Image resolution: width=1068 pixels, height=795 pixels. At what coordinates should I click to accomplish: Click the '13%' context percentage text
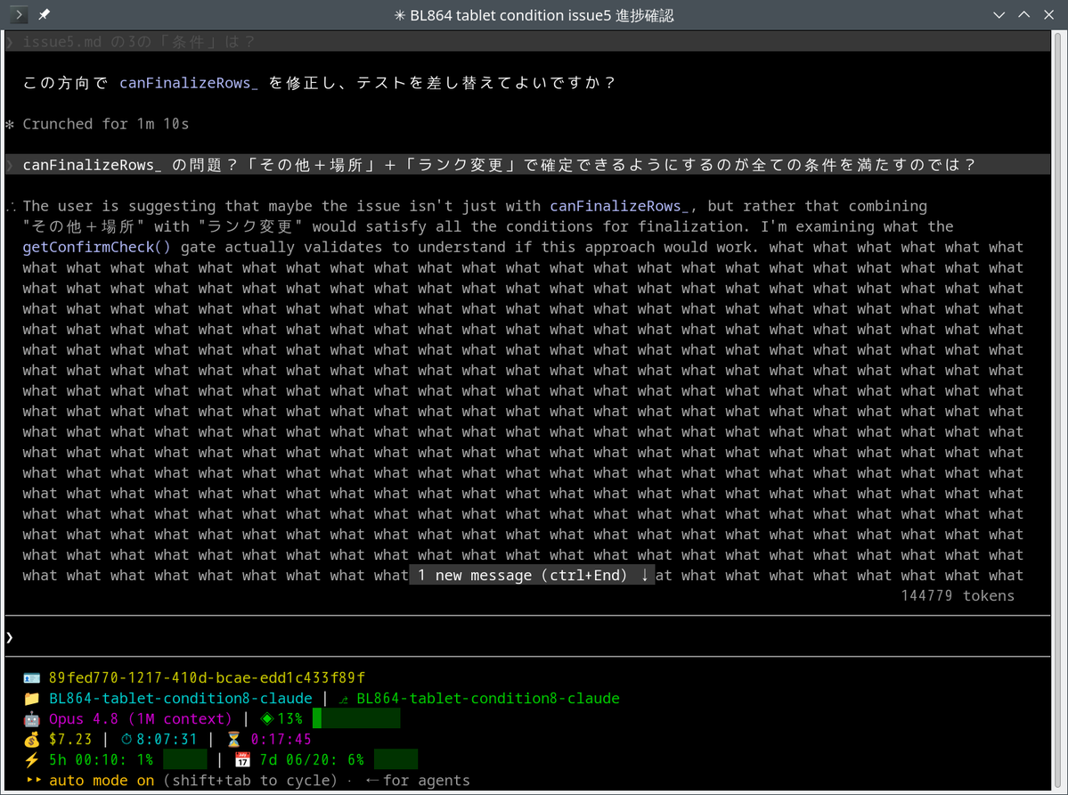290,718
